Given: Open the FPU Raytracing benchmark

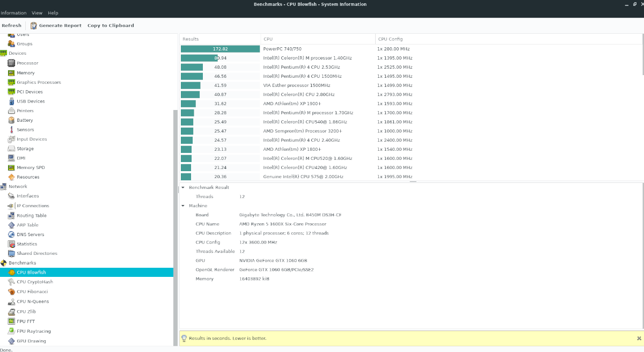Looking at the screenshot, I should click(x=33, y=331).
